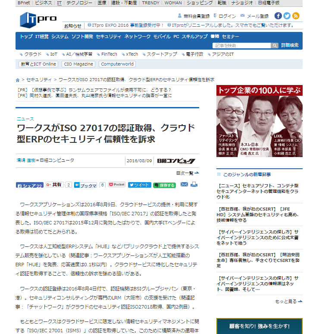This screenshot has width=316, height=334.
Task: Open the RSS feed icon
Action: point(296,16)
